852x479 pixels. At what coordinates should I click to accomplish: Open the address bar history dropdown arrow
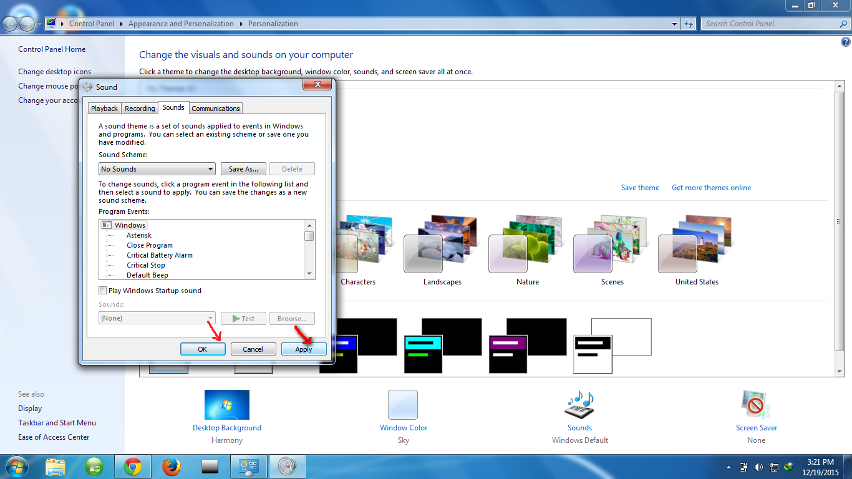click(675, 24)
